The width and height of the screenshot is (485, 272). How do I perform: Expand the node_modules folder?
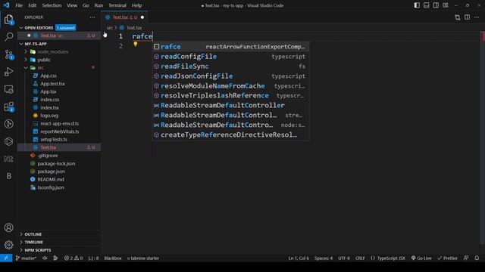pos(59,52)
